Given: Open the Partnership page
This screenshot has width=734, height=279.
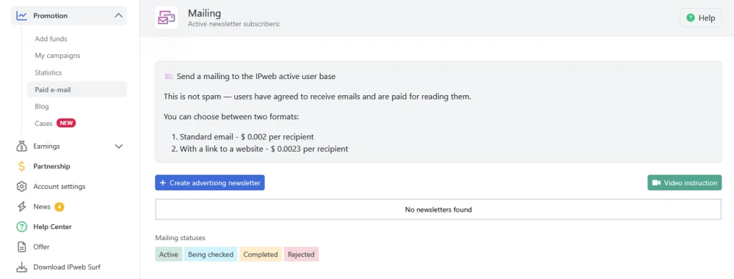Looking at the screenshot, I should tap(51, 166).
